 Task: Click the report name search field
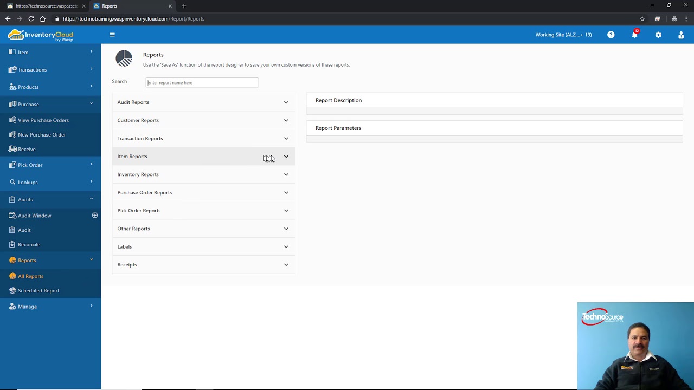202,82
